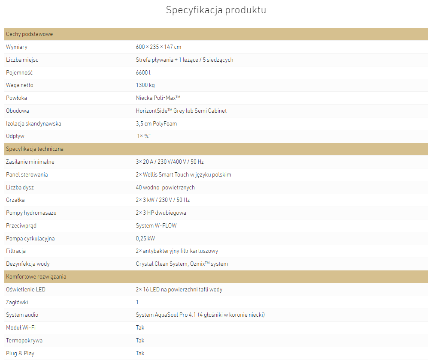This screenshot has height=363, width=430.
Task: Click the Zasilanie minimalne value text
Action: [170, 162]
